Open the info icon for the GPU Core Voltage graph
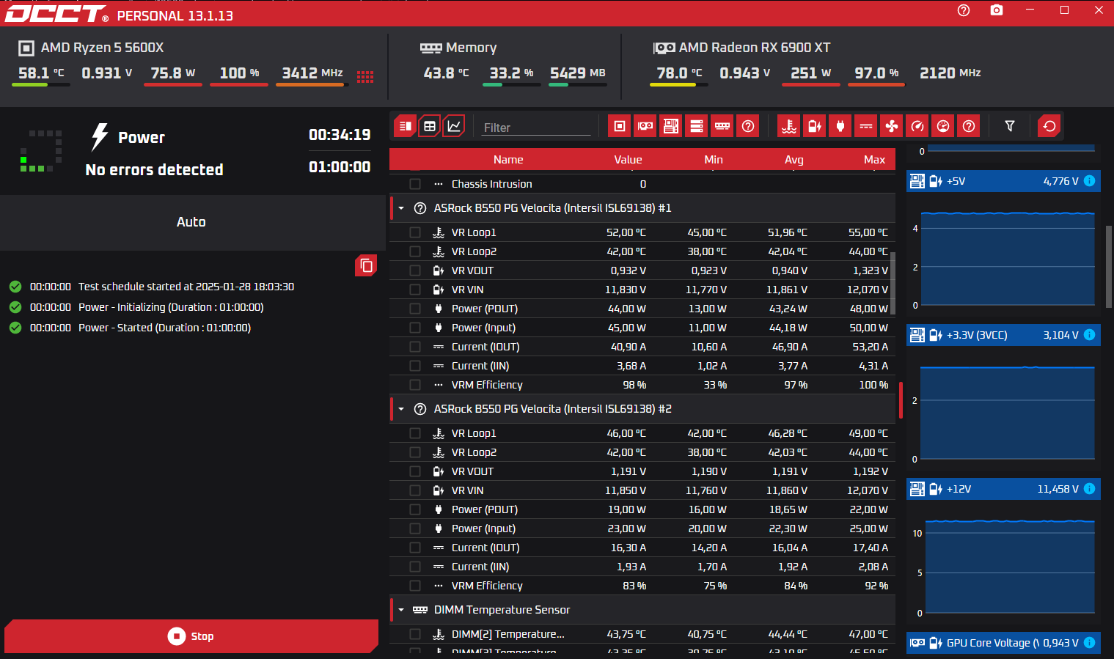This screenshot has height=659, width=1114. (x=1090, y=643)
